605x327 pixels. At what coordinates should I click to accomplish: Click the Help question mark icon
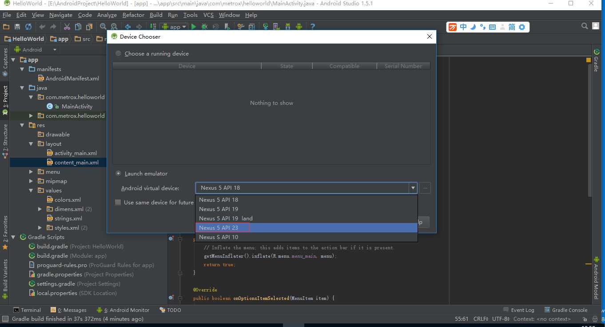tap(312, 27)
